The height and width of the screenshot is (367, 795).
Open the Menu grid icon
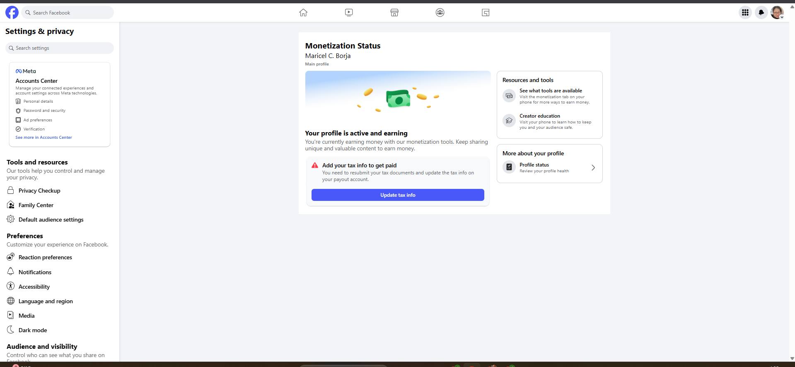(745, 12)
